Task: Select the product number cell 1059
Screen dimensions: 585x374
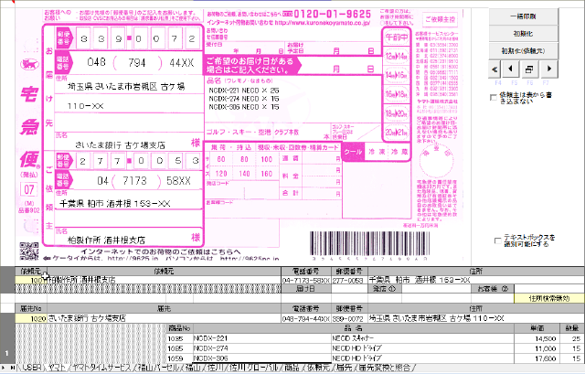Action: pos(179,358)
